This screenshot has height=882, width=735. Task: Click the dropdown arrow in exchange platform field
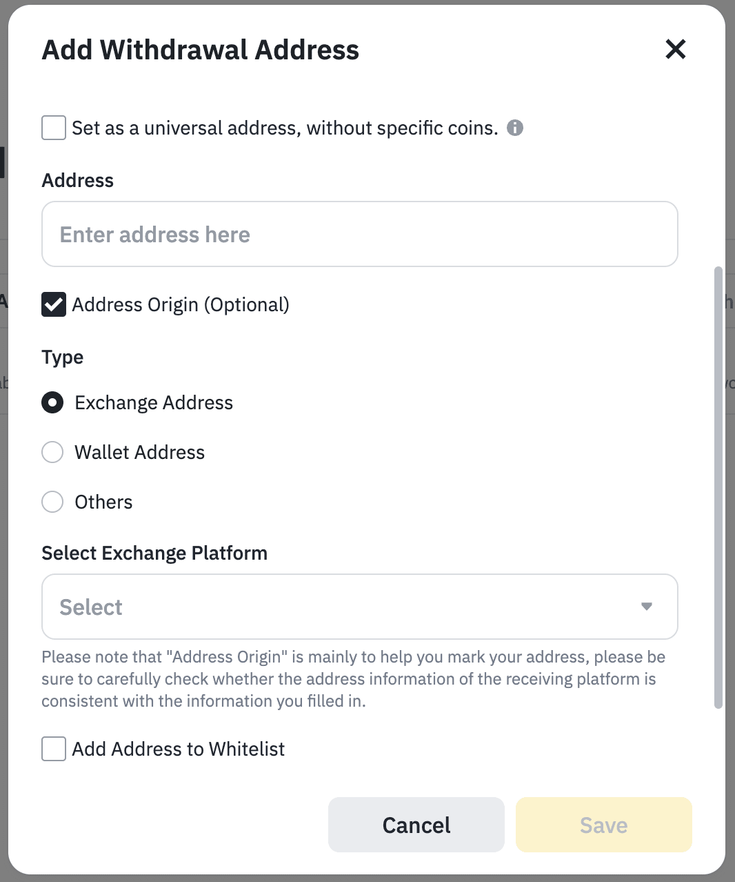pyautogui.click(x=646, y=607)
